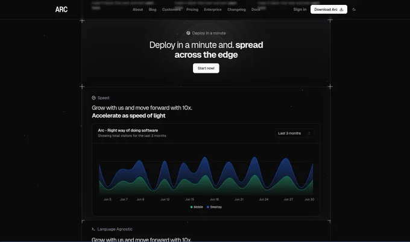The height and width of the screenshot is (242, 410).
Task: Click the Jun 24 axis label
Action: (263, 199)
